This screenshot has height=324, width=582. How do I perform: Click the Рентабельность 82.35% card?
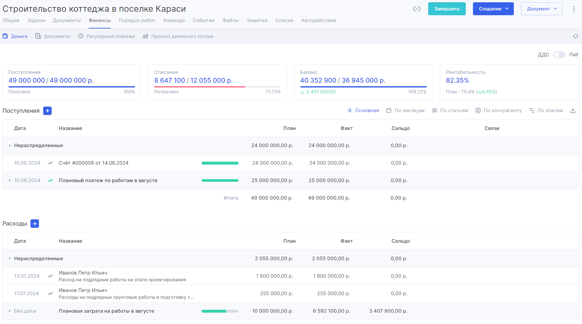point(509,82)
